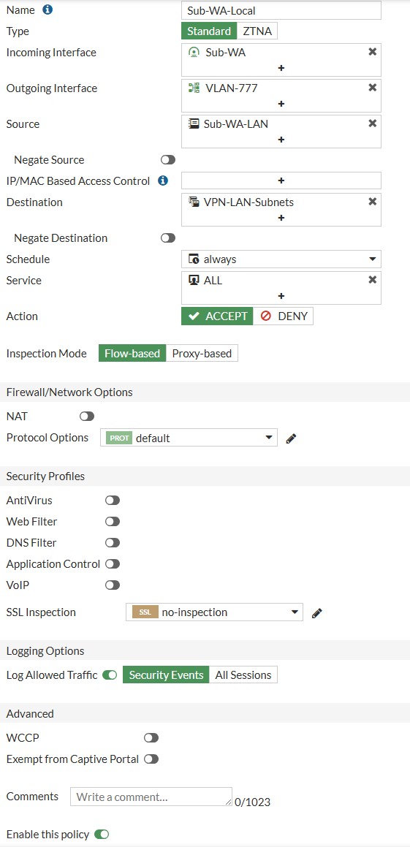Expand SSL Inspection no-inspection dropdown
This screenshot has height=847, width=410.
[x=214, y=612]
